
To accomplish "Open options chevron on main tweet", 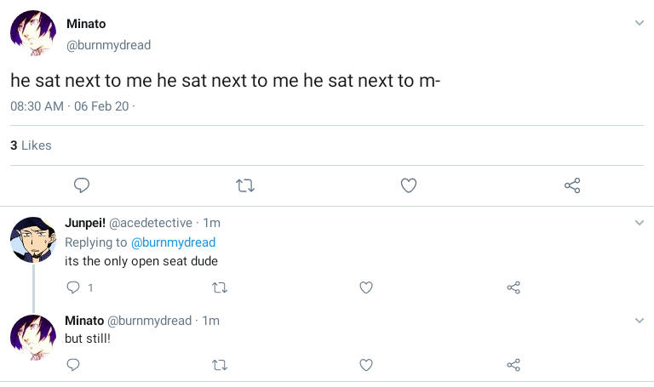I will pos(640,23).
